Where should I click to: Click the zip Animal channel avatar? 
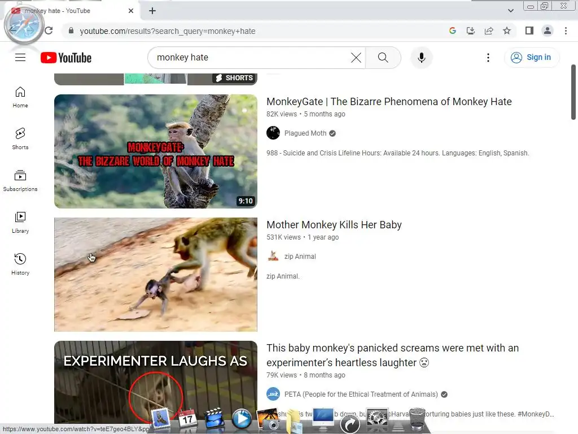coord(273,256)
